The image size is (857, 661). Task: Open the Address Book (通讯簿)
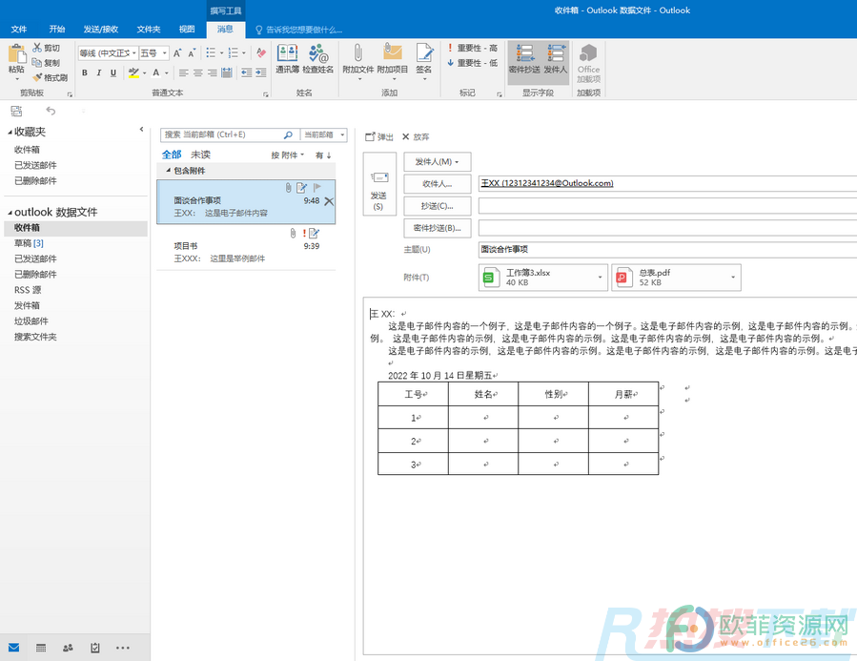coord(288,58)
